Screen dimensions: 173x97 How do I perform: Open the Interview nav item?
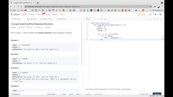point(40,15)
